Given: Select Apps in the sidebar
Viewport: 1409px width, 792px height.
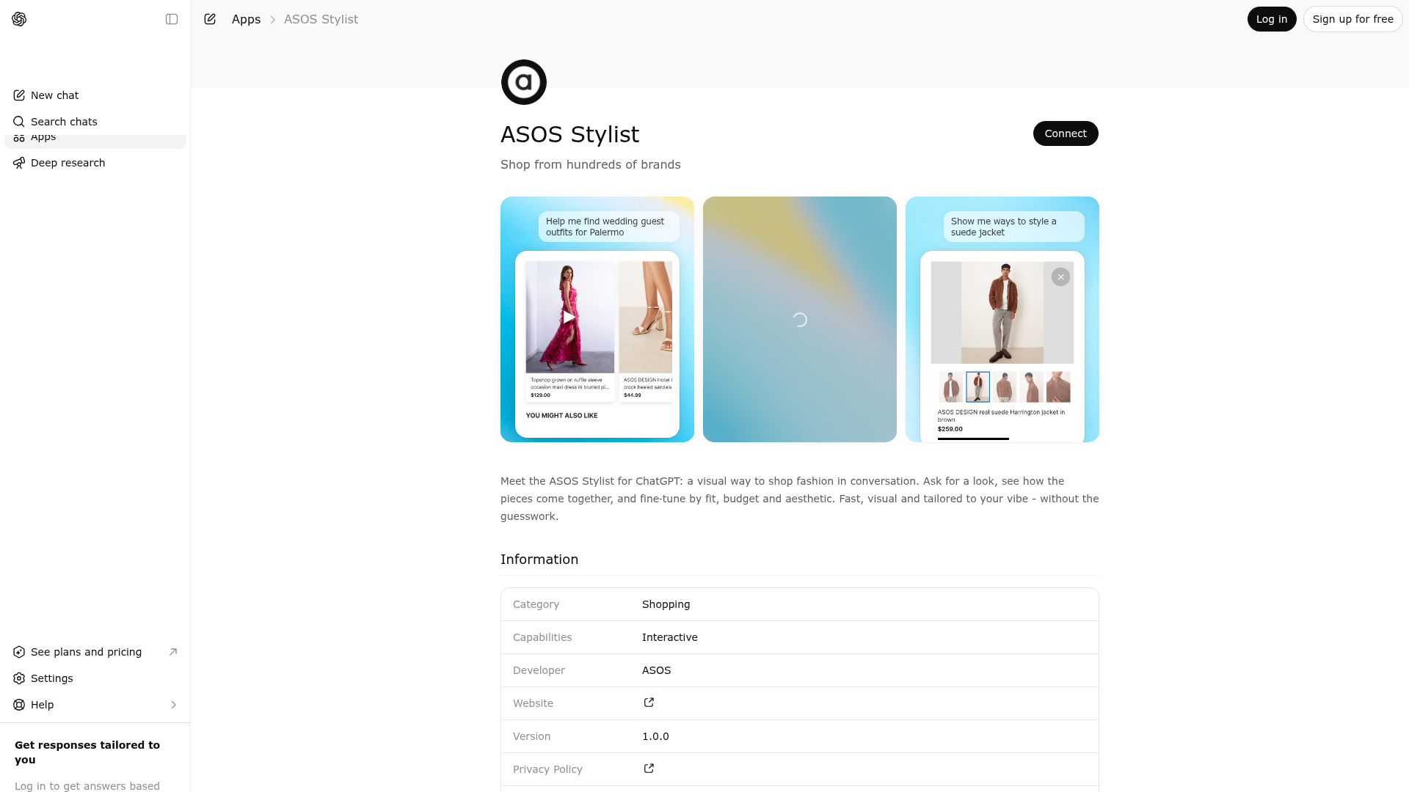Looking at the screenshot, I should (95, 141).
